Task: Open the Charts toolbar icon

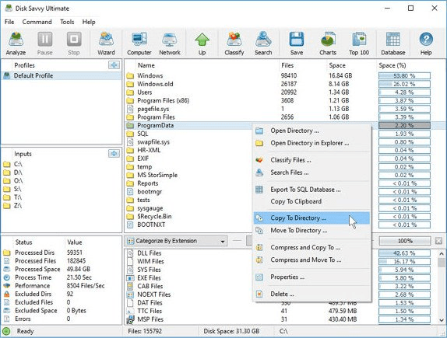Action: (328, 44)
